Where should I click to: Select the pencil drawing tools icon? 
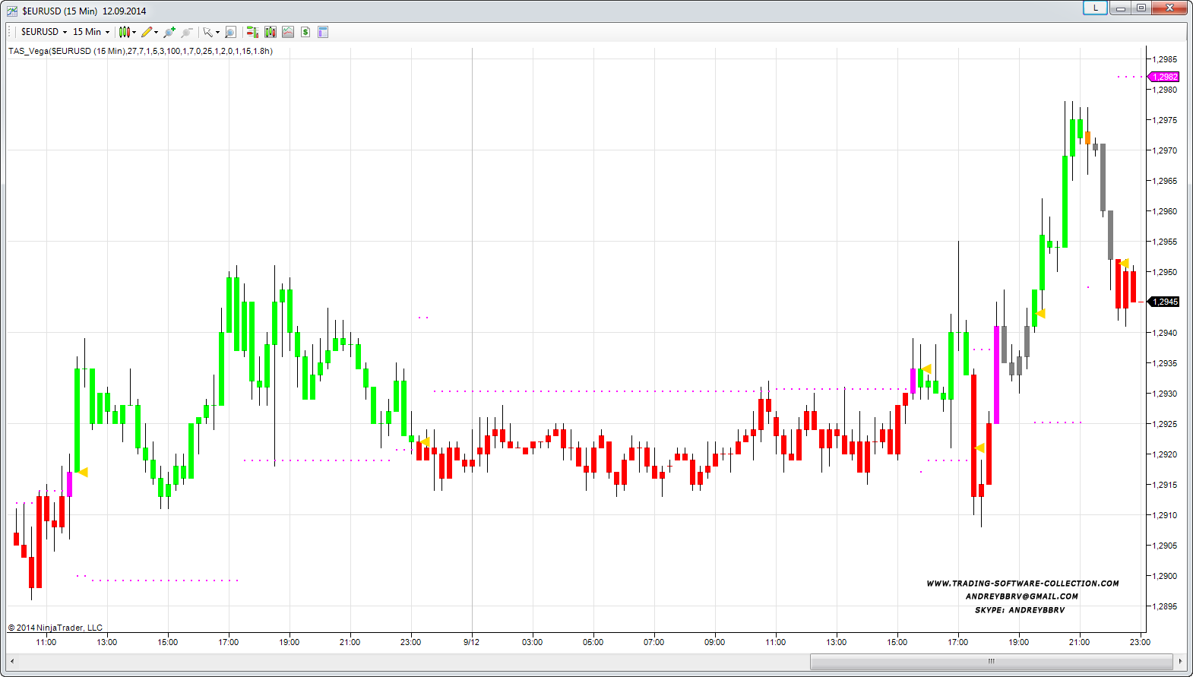[x=147, y=32]
